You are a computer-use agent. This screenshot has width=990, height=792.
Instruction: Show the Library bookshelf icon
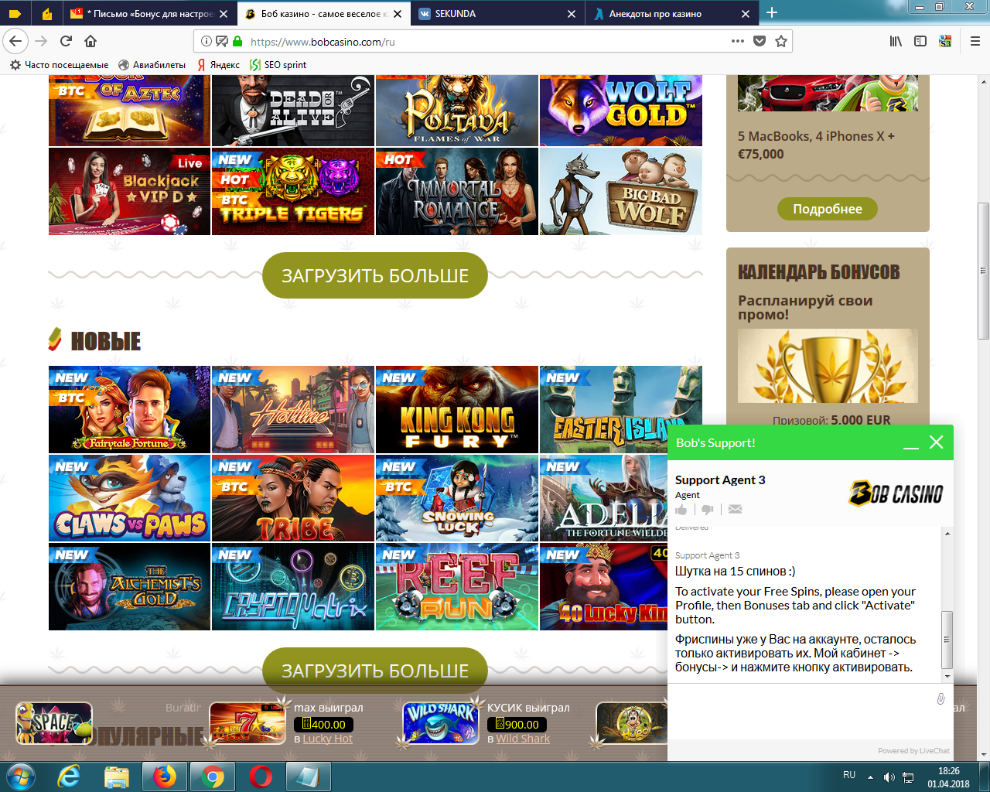896,41
